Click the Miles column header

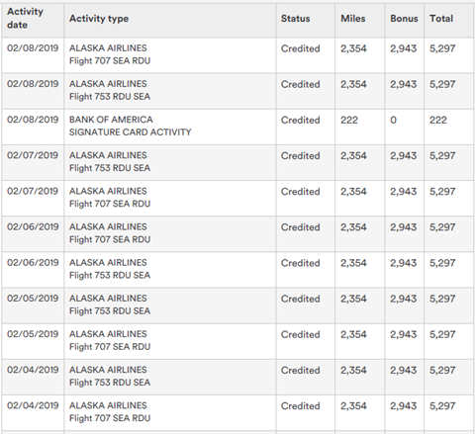tap(353, 19)
